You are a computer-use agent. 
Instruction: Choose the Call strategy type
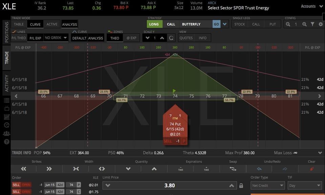point(171,24)
